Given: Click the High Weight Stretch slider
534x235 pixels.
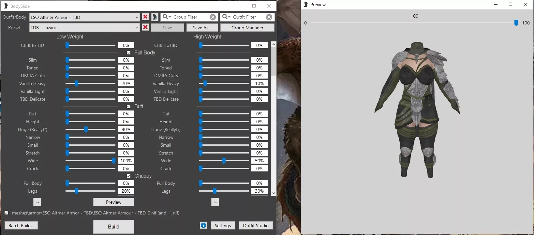Looking at the screenshot, I should pos(224,153).
